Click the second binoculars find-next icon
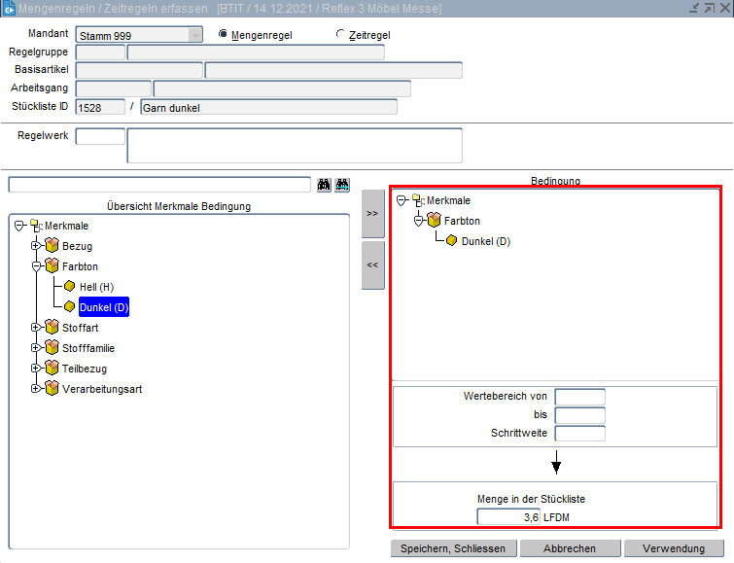 pos(342,185)
